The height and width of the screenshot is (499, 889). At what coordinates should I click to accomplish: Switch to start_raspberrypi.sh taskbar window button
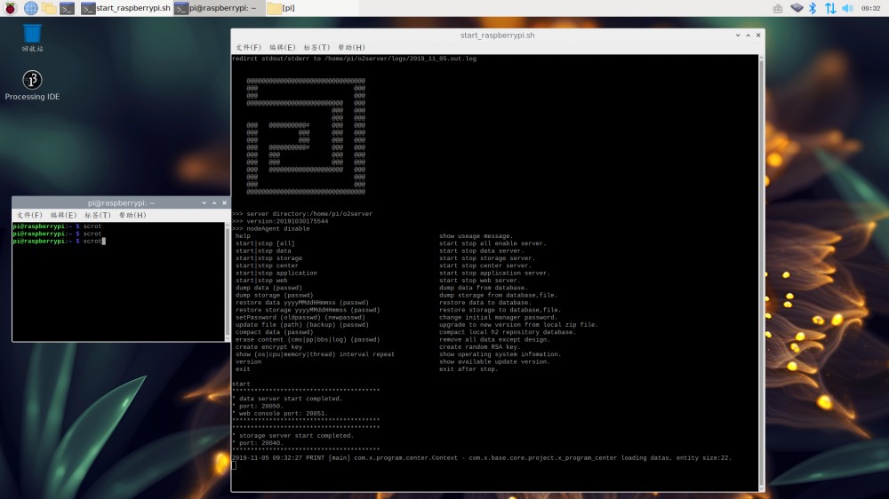(x=125, y=8)
